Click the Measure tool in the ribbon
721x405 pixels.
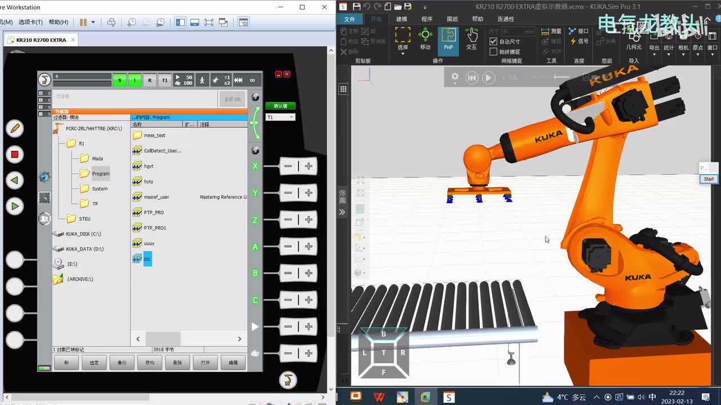(551, 31)
